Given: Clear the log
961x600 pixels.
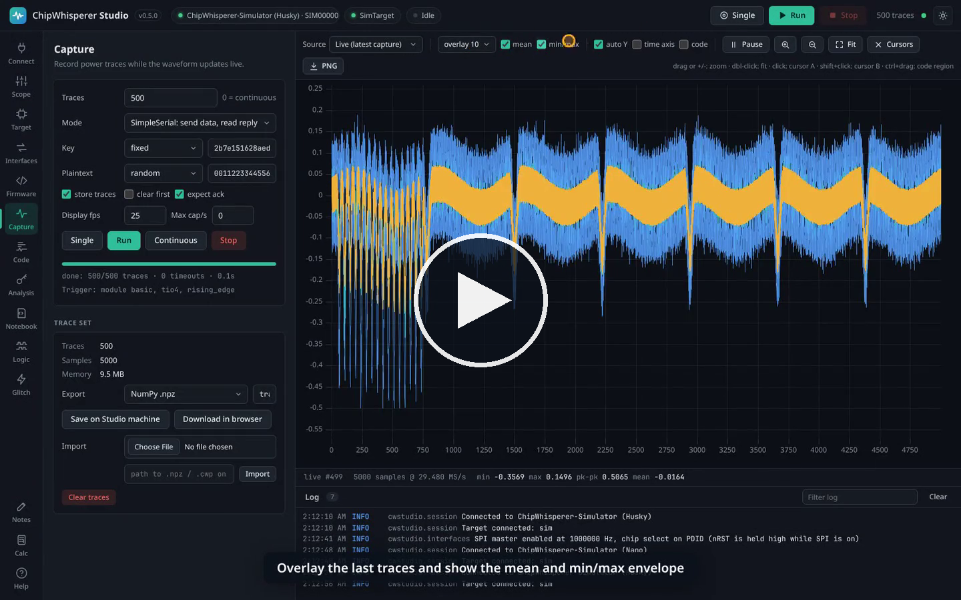Looking at the screenshot, I should pos(938,497).
